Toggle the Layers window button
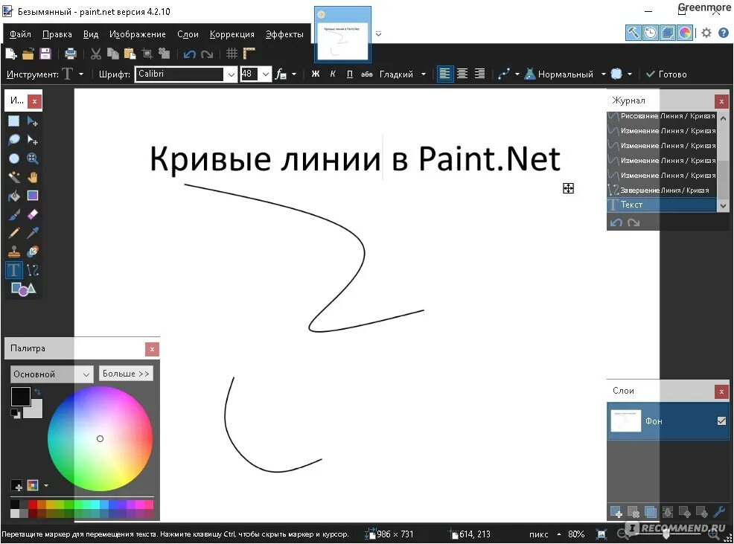734x544 pixels. pos(667,33)
